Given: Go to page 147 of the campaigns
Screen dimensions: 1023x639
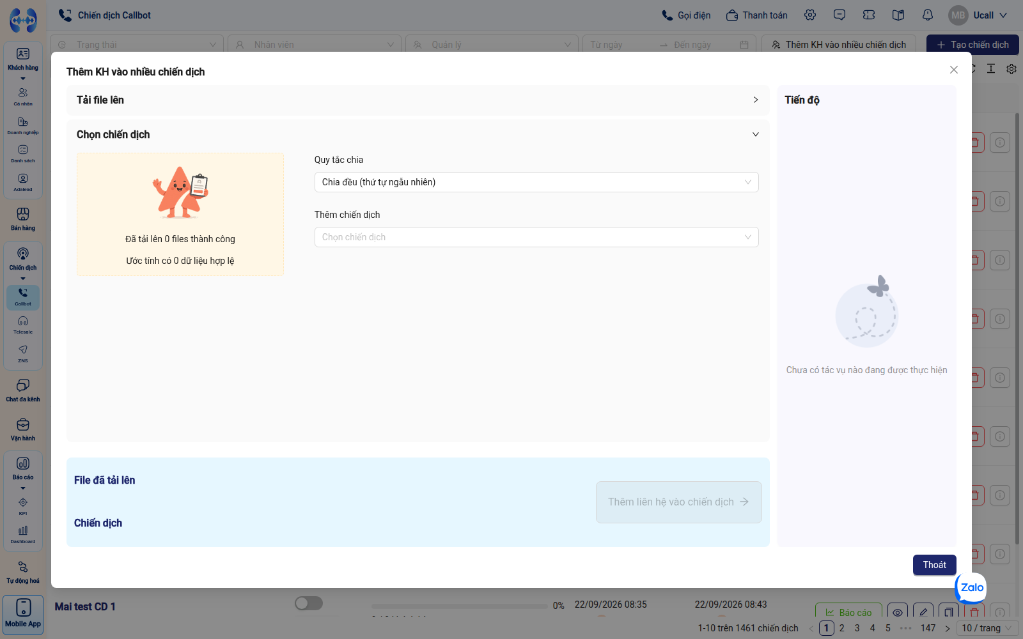Looking at the screenshot, I should [928, 628].
